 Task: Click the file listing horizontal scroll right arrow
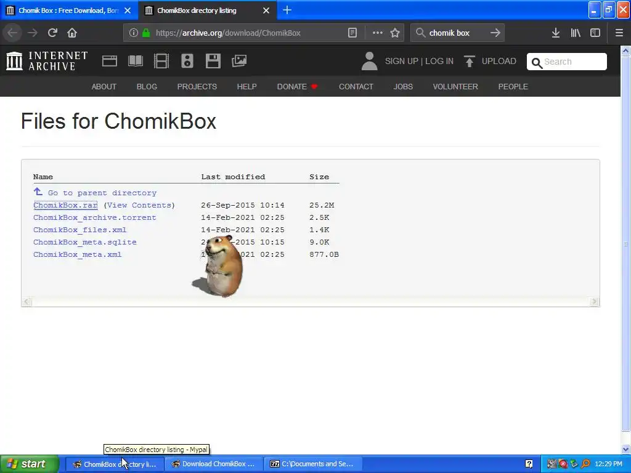[x=594, y=302]
